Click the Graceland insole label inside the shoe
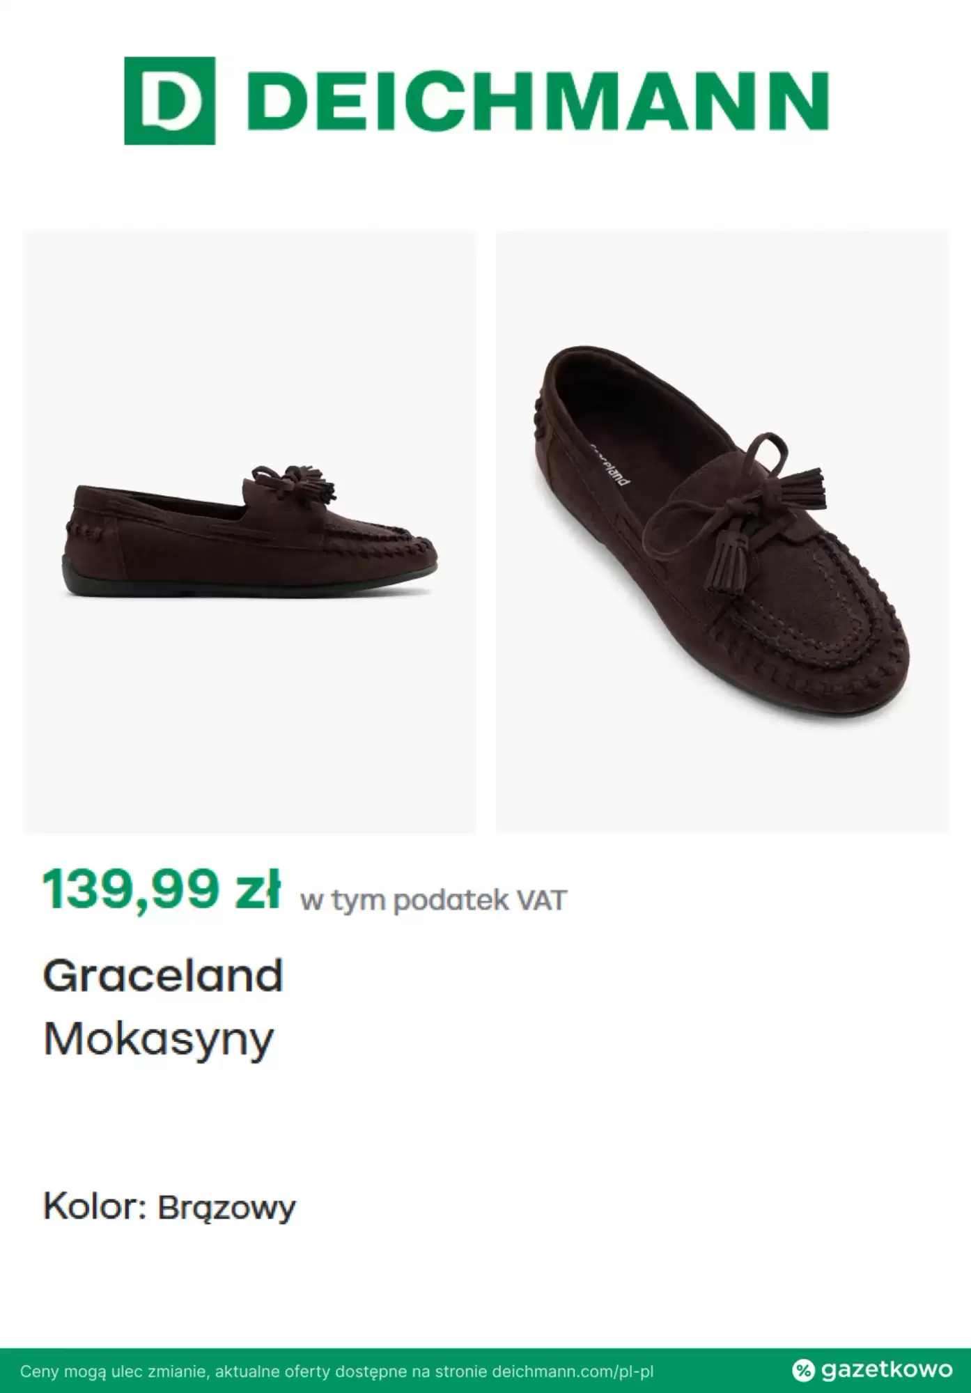Viewport: 971px width, 1393px height. pyautogui.click(x=610, y=465)
